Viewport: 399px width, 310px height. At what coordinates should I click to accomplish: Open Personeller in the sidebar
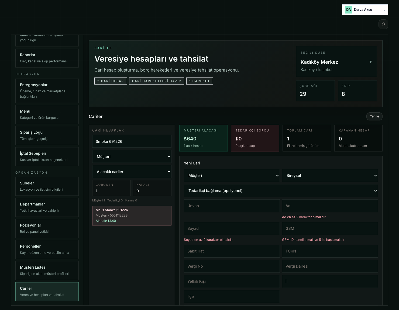(x=47, y=250)
